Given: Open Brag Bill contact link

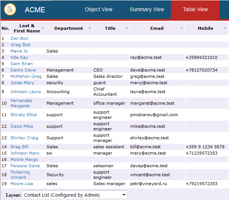Looking at the screenshot, I should (19, 147).
